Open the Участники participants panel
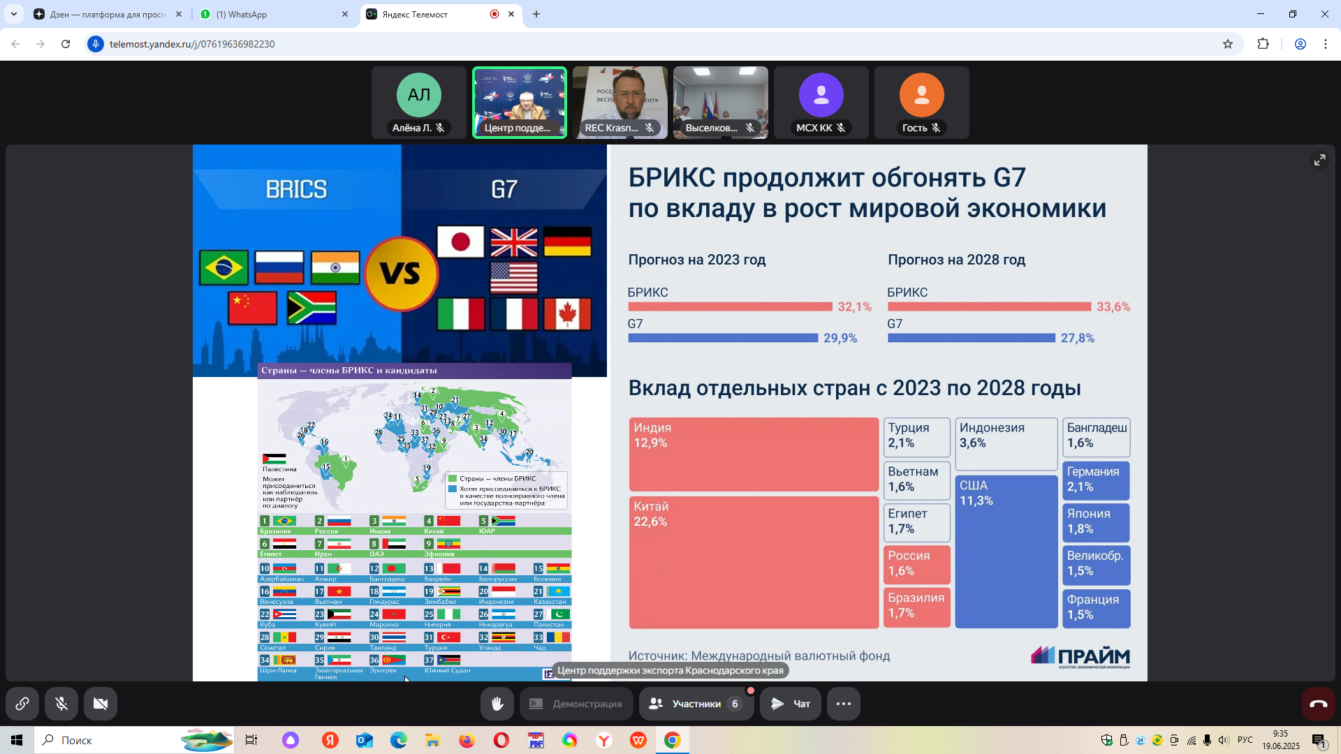The image size is (1341, 754). click(696, 704)
